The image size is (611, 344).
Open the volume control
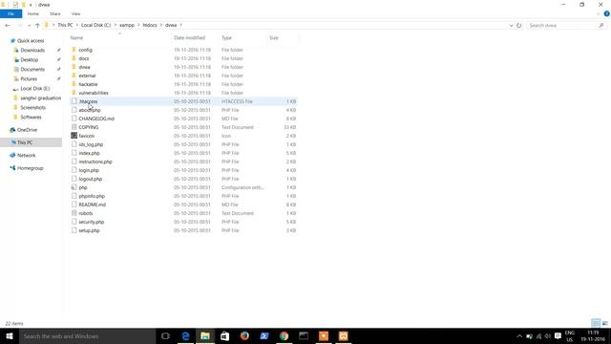click(x=547, y=335)
